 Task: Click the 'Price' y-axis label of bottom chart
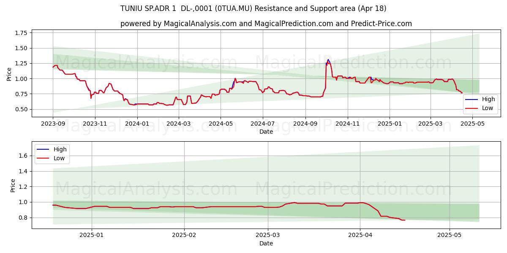coord(13,186)
